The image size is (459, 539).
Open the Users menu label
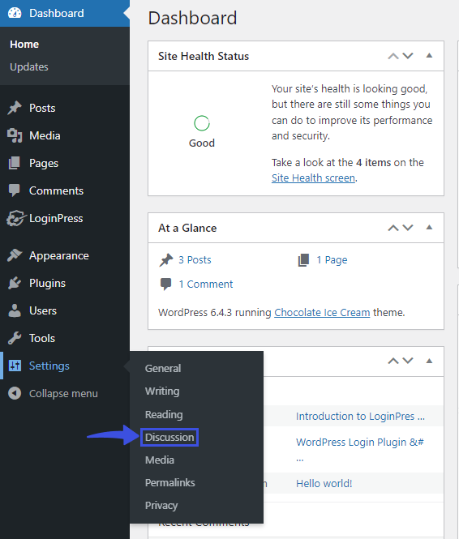[x=43, y=310]
